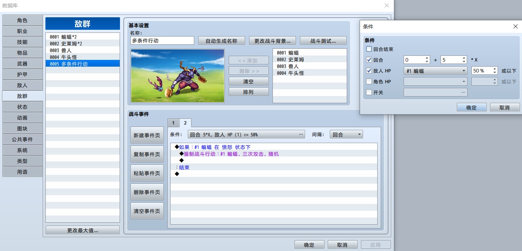Increase the first 回合 value stepper

427,58
